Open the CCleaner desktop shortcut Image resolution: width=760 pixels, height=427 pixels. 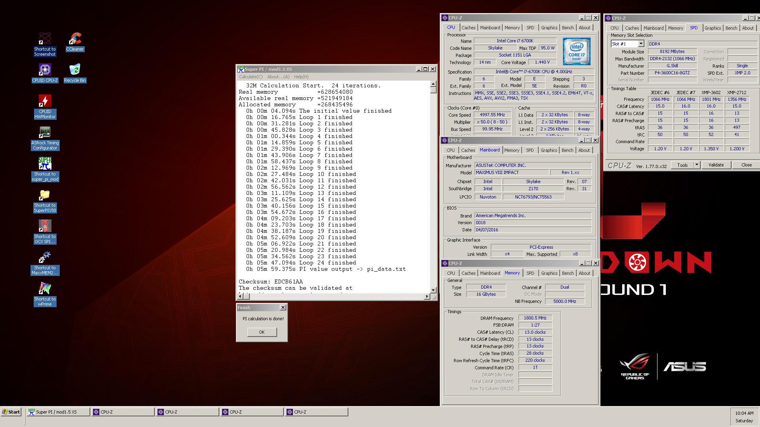coord(75,42)
